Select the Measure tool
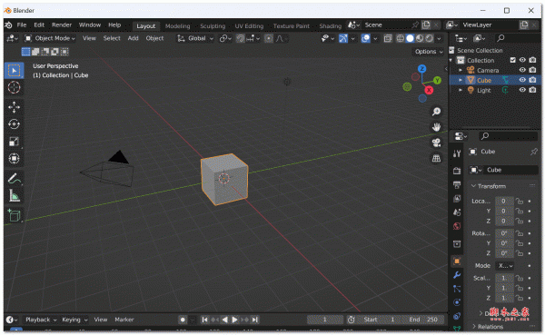The height and width of the screenshot is (335, 545). (14, 196)
